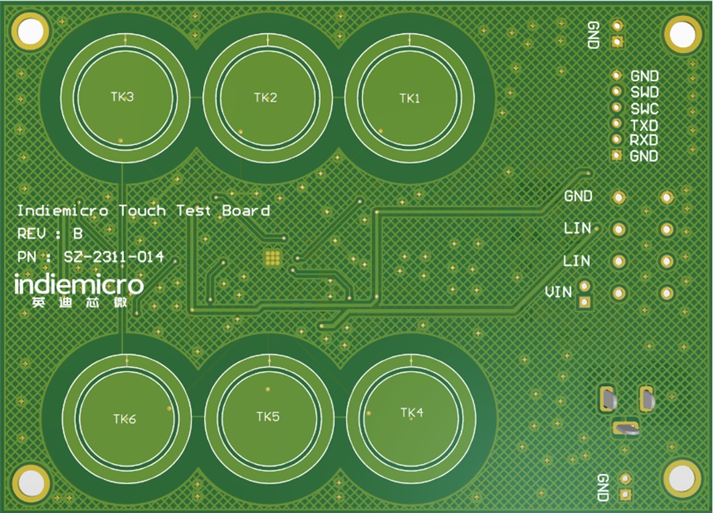Click the TK3 touch pad
Screen dimensions: 713x513
click(124, 98)
